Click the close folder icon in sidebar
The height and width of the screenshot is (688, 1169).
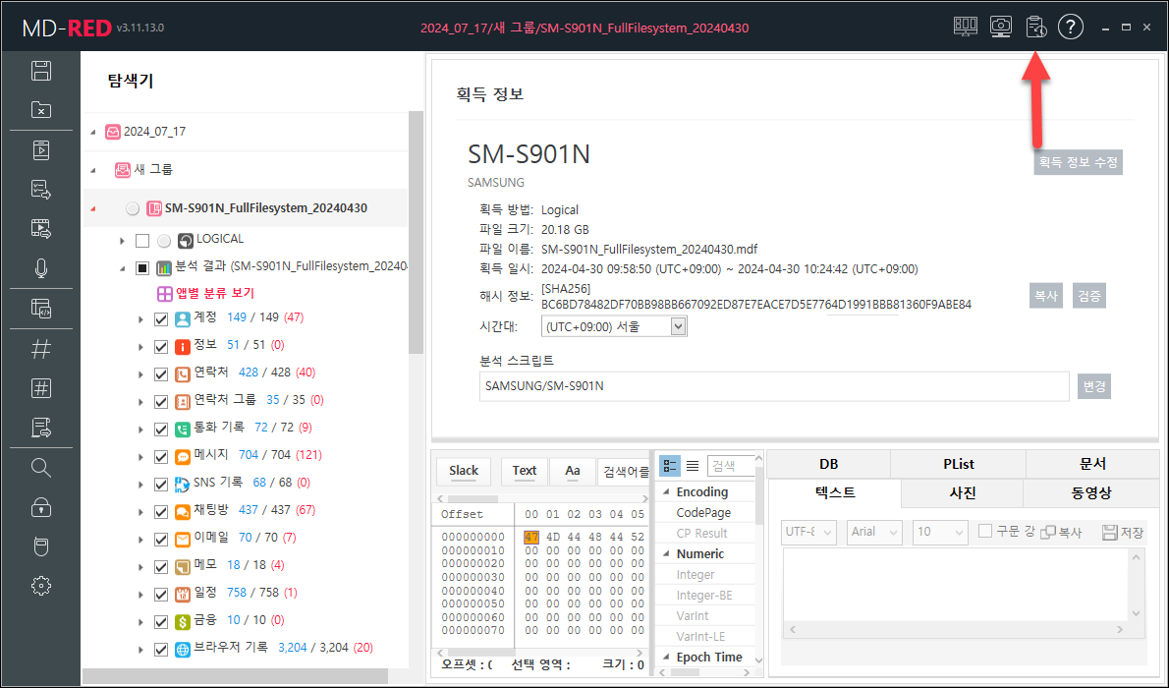tap(41, 110)
